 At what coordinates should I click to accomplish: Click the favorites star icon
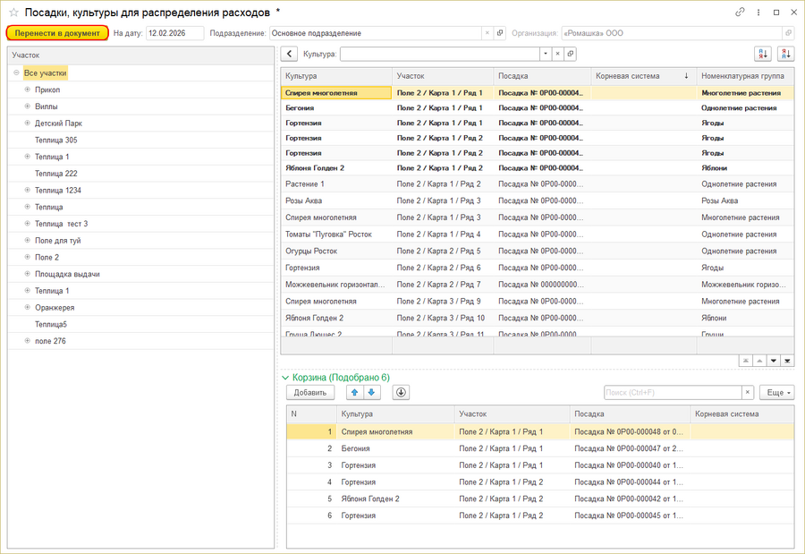[x=13, y=13]
